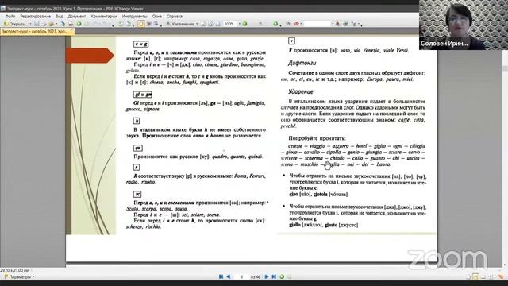
Task: Open the Справка menu
Action: [x=175, y=16]
